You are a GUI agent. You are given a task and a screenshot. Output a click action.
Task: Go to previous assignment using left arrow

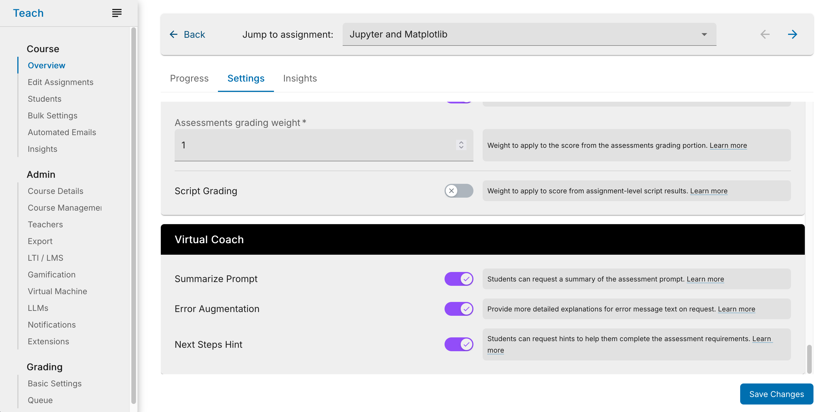tap(765, 34)
